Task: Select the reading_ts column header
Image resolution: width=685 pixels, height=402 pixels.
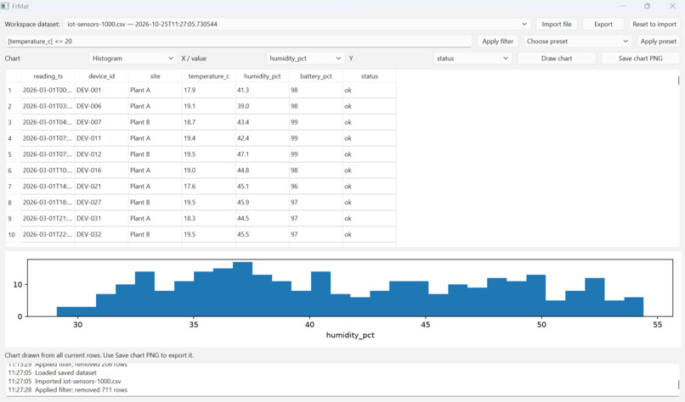Action: coord(48,75)
